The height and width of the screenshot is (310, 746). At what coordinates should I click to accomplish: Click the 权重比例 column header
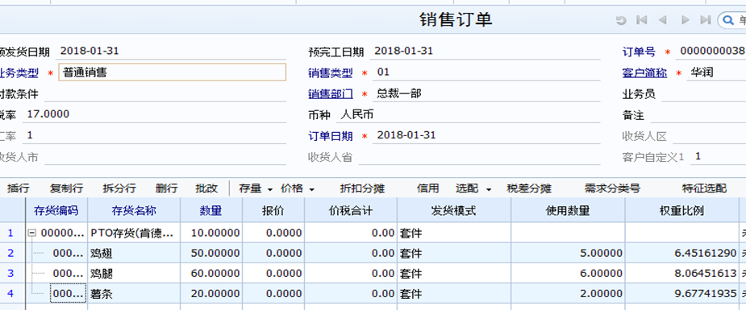tap(681, 211)
